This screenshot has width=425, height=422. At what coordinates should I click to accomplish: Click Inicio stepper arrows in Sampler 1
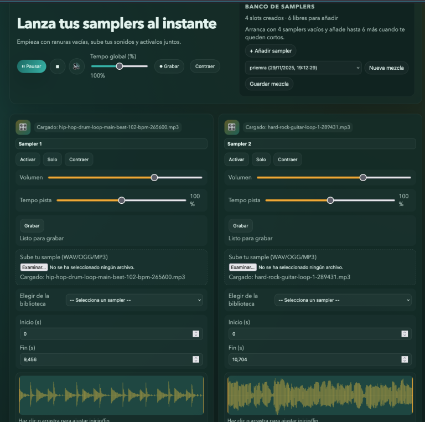coord(196,334)
